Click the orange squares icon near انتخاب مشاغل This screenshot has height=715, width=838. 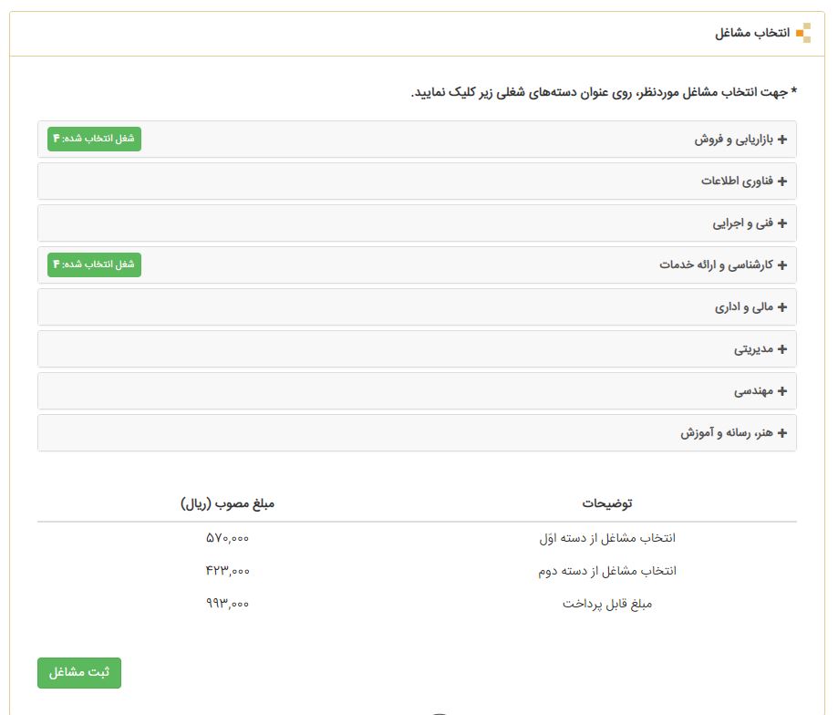[803, 33]
